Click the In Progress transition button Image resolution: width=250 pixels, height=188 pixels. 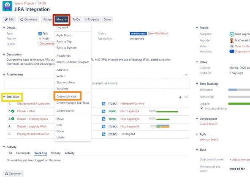(92, 19)
